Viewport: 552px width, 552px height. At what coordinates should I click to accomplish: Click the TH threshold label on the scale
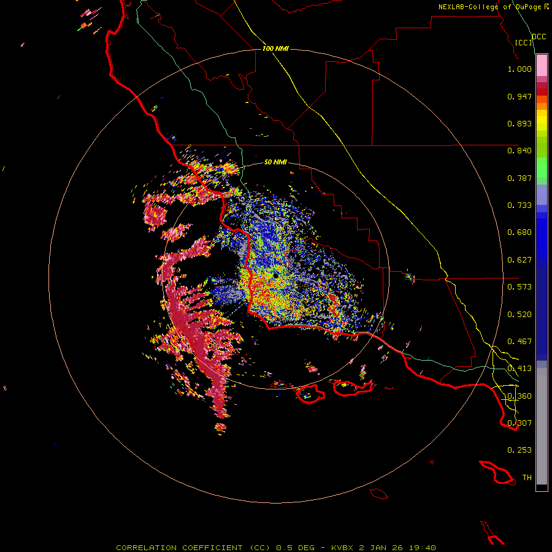click(527, 478)
